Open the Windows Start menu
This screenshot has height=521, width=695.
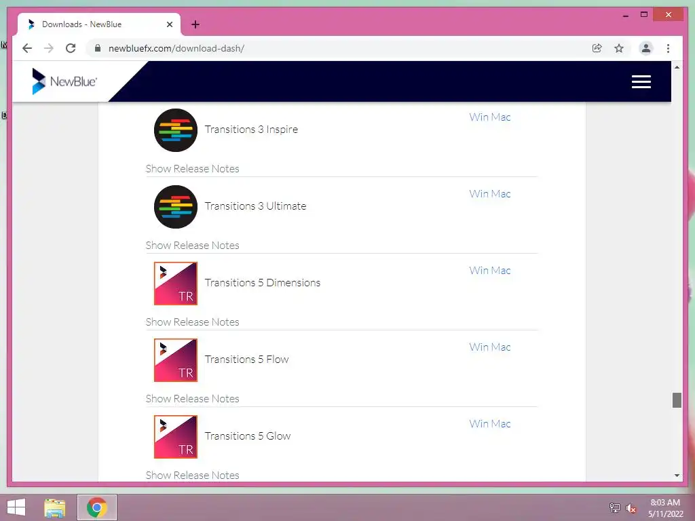click(x=16, y=507)
